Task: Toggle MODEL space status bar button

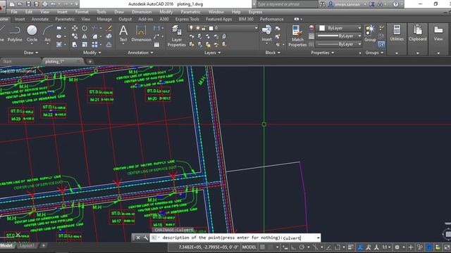Action: [x=249, y=247]
